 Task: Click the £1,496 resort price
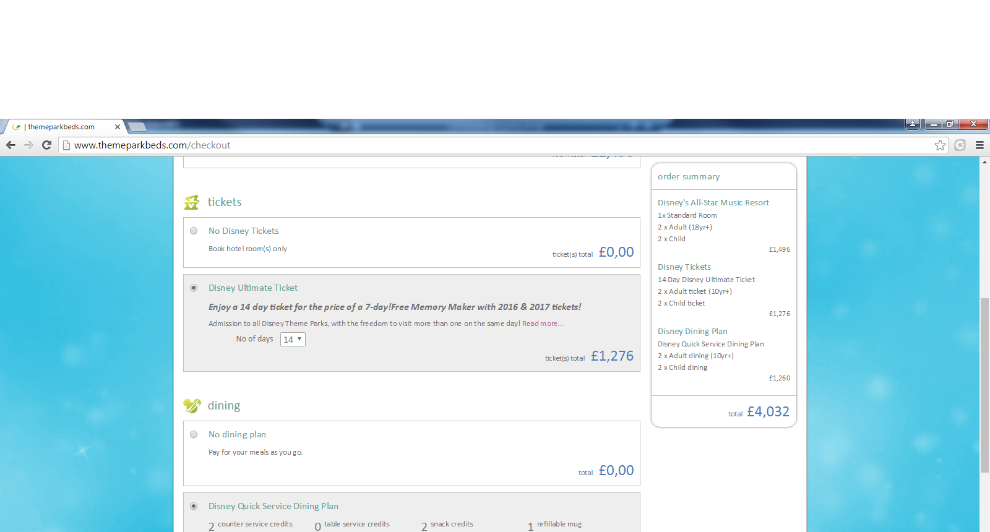coord(780,249)
